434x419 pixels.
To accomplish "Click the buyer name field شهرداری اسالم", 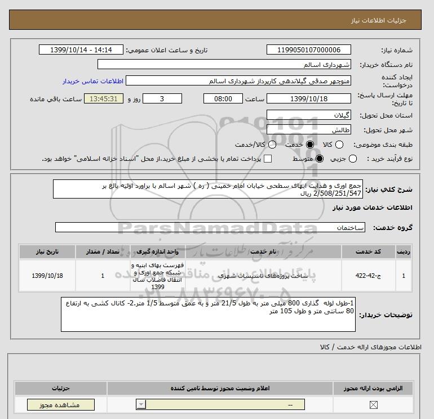I will [x=224, y=64].
